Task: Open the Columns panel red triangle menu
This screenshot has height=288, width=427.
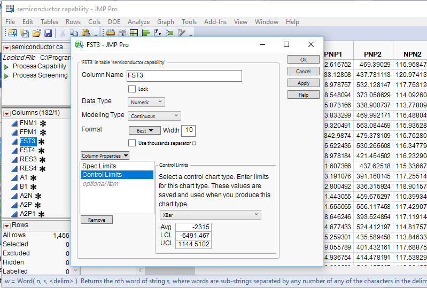Action: (x=7, y=113)
